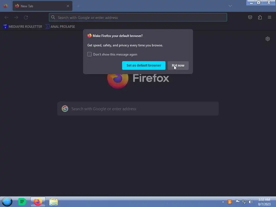Open the file explorer taskbar icon
Image resolution: width=276 pixels, height=207 pixels.
pyautogui.click(x=54, y=202)
